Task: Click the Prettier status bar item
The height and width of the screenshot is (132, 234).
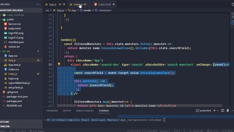Action: [x=228, y=131]
